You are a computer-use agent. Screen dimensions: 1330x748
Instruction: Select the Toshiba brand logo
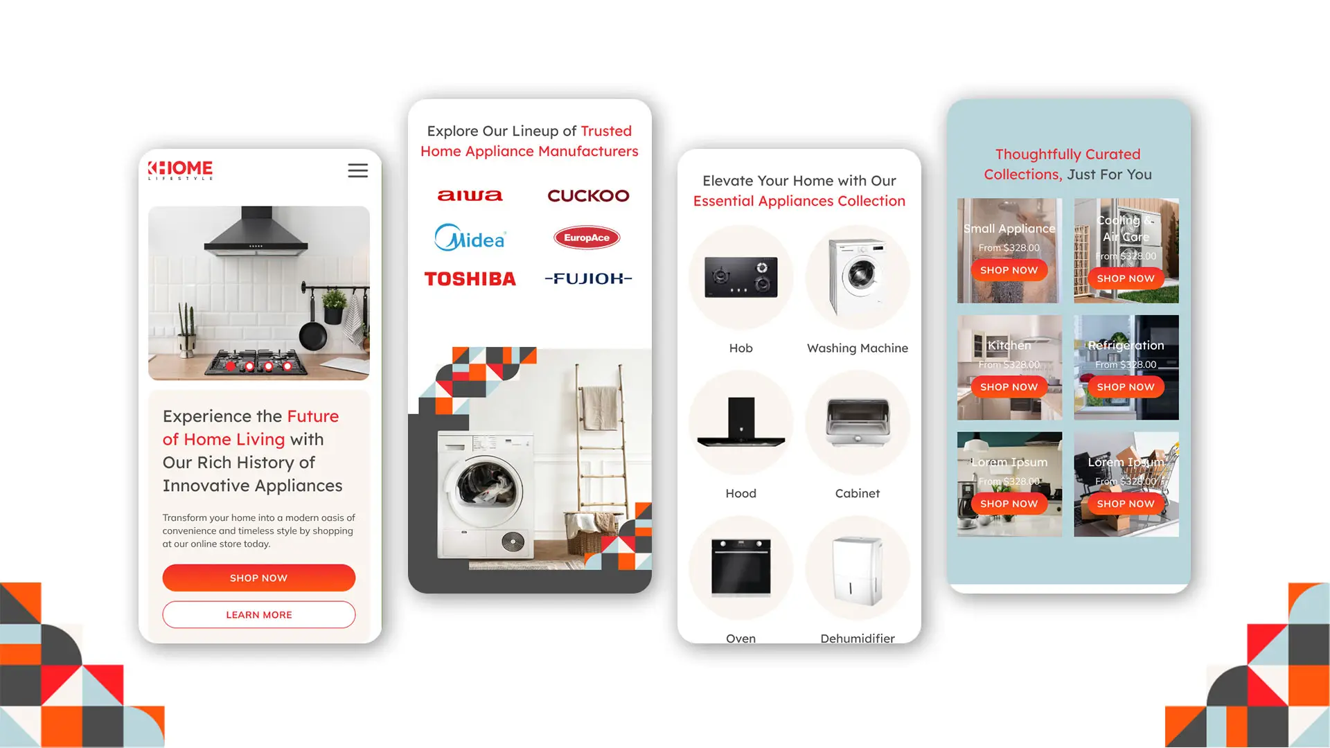click(470, 278)
